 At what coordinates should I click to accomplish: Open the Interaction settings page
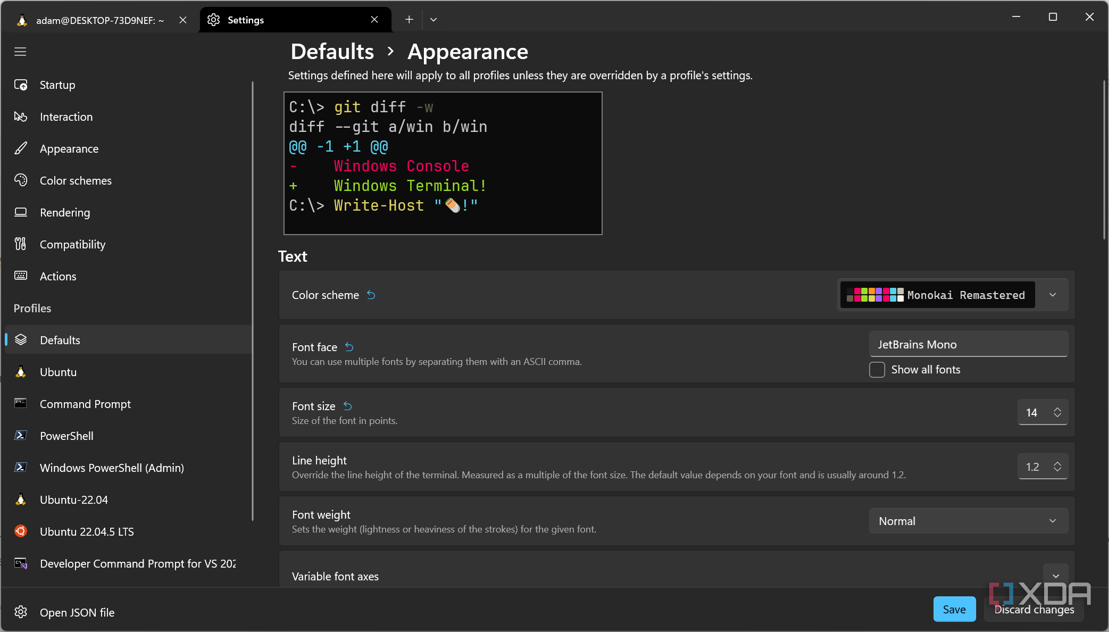click(128, 117)
